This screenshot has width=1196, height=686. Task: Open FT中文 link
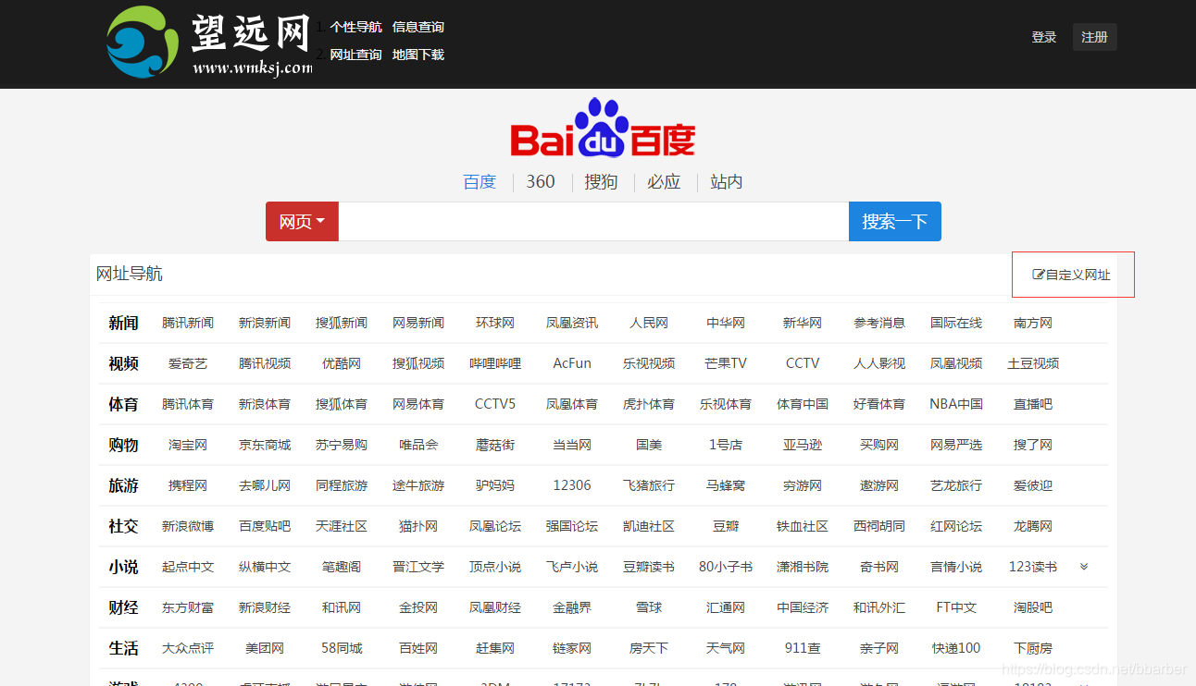[x=956, y=607]
